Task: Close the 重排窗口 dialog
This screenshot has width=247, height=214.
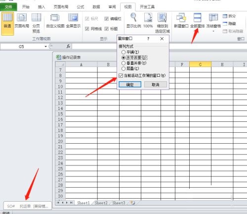Action: pyautogui.click(x=162, y=39)
